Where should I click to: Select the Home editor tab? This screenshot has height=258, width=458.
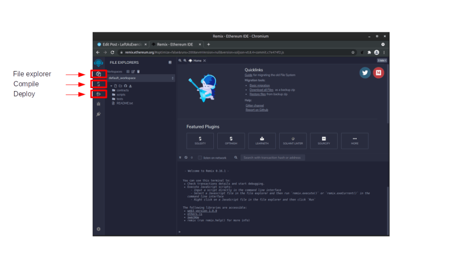point(196,61)
